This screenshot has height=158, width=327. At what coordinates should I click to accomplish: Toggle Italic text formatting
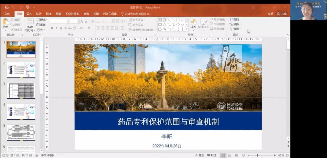coord(56,28)
